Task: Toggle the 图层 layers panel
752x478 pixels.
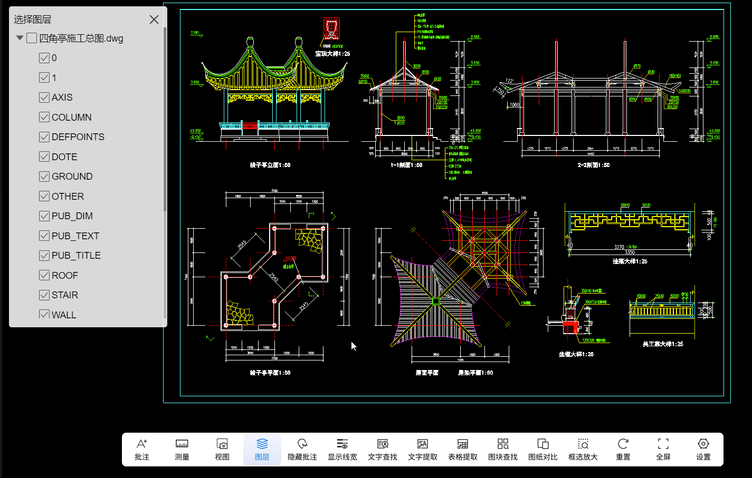Action: pyautogui.click(x=262, y=449)
